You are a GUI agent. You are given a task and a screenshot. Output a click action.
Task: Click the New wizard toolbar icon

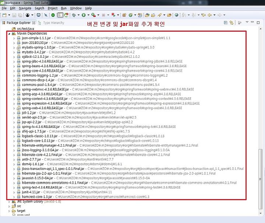coord(4,15)
